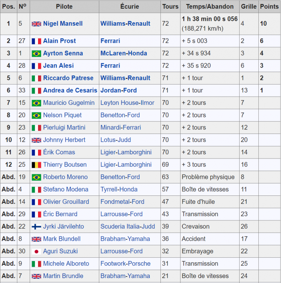Open the Pierluigi Martini driver link
Screen dimensions: 281x283
(x=64, y=128)
